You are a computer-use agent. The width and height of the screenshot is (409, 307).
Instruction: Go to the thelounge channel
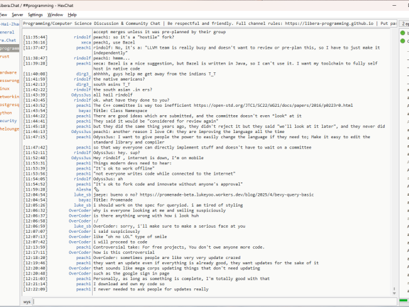point(10,128)
